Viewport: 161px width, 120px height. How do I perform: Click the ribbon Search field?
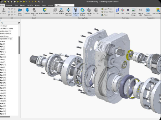click(x=65, y=5)
